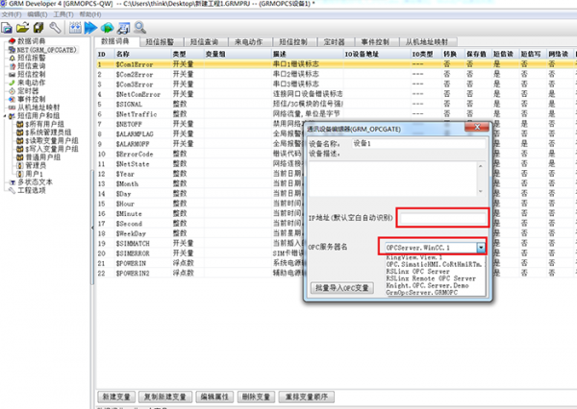Select the 短信控制 tree node

coord(32,74)
